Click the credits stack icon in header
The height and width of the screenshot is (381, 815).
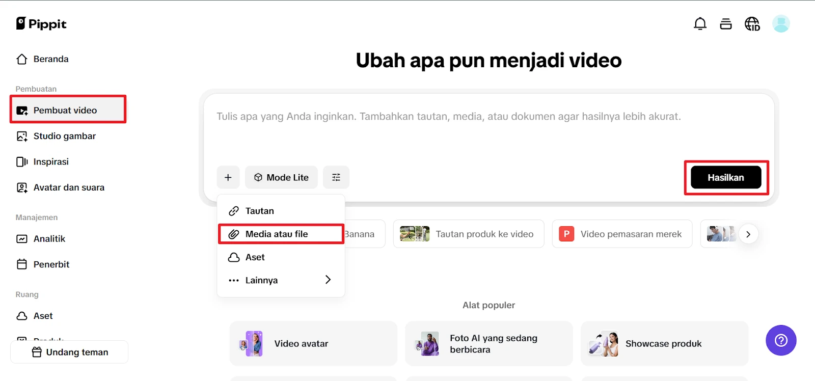click(726, 24)
